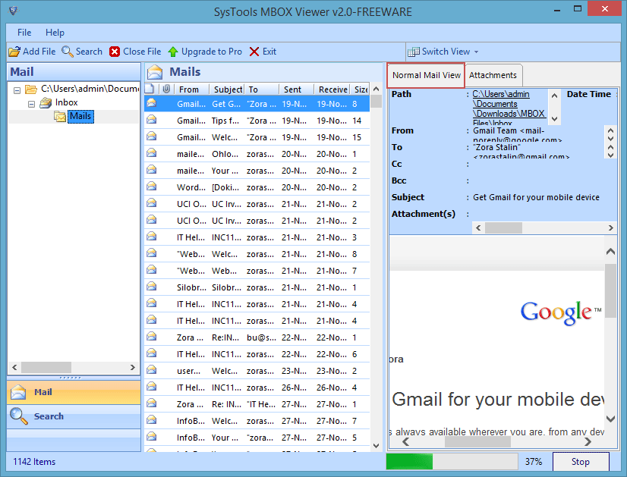Click the right arrow of the mail header scrollbar
This screenshot has height=477, width=627.
pyautogui.click(x=610, y=228)
